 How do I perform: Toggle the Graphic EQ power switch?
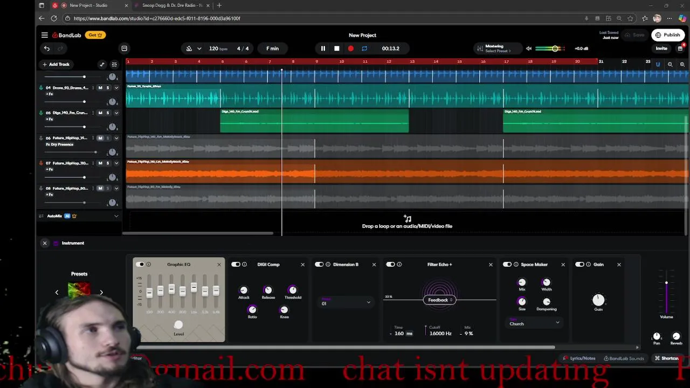coord(140,265)
